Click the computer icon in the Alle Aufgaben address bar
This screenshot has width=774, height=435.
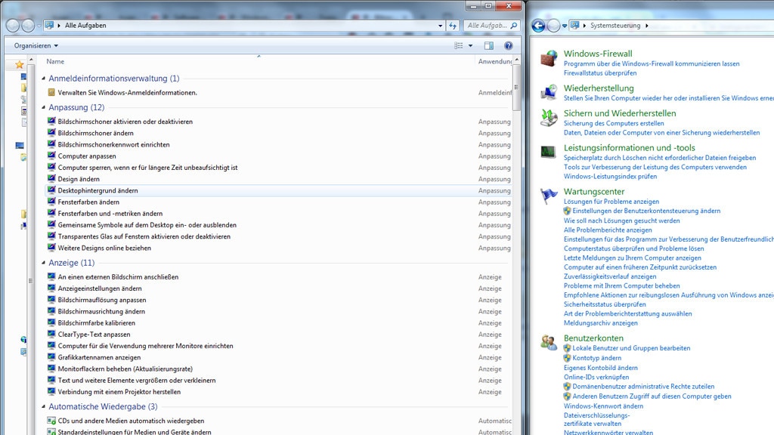(x=49, y=25)
